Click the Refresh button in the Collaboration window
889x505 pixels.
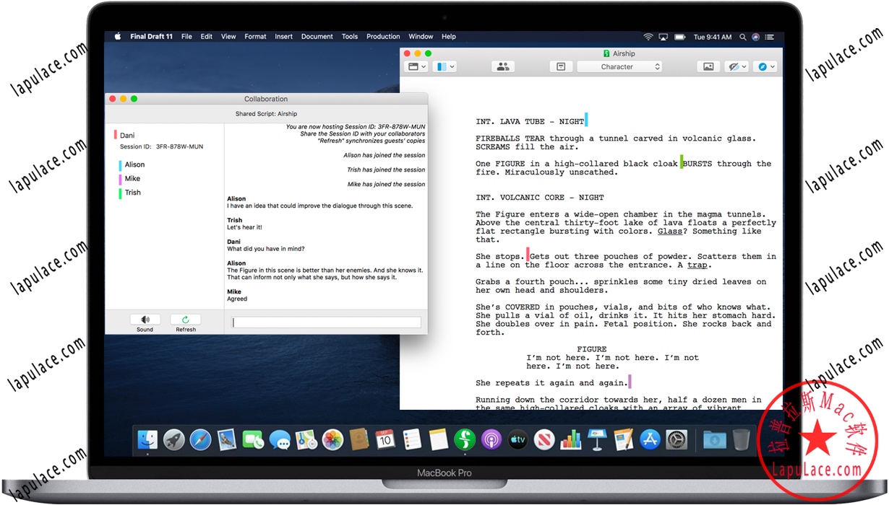185,320
